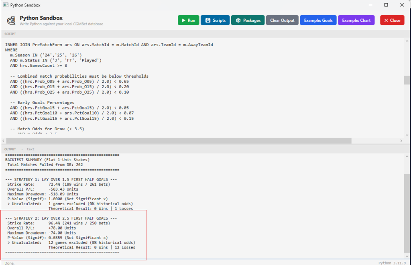This screenshot has height=265, width=411.
Task: Load the Example: Goals script
Action: click(x=318, y=21)
